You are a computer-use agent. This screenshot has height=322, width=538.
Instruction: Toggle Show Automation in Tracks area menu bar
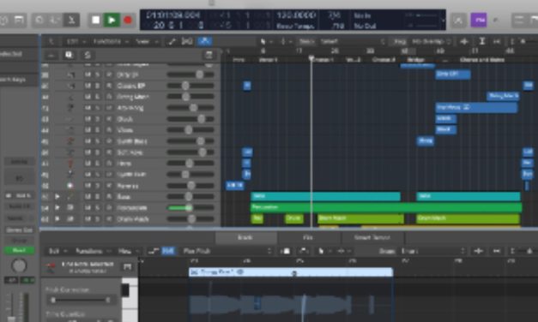[x=172, y=41]
